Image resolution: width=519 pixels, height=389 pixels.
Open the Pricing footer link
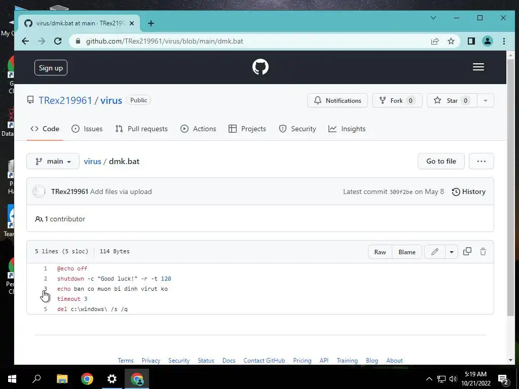[302, 360]
